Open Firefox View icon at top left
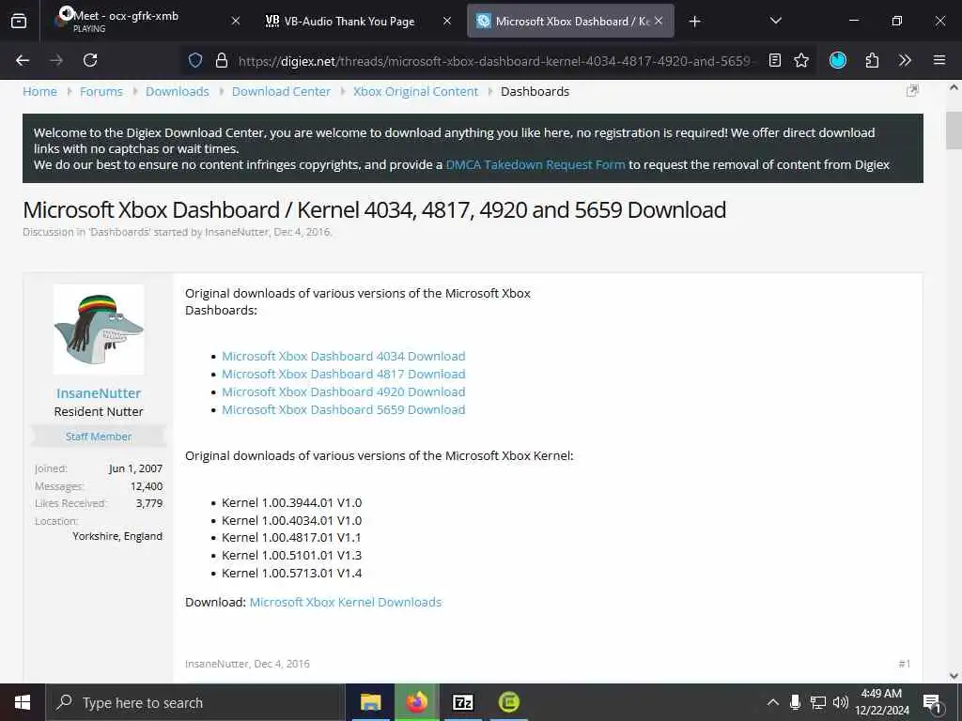This screenshot has width=962, height=721. click(19, 22)
